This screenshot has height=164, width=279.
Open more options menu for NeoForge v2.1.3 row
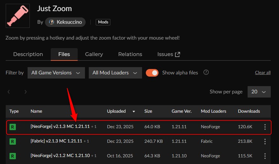(x=265, y=127)
